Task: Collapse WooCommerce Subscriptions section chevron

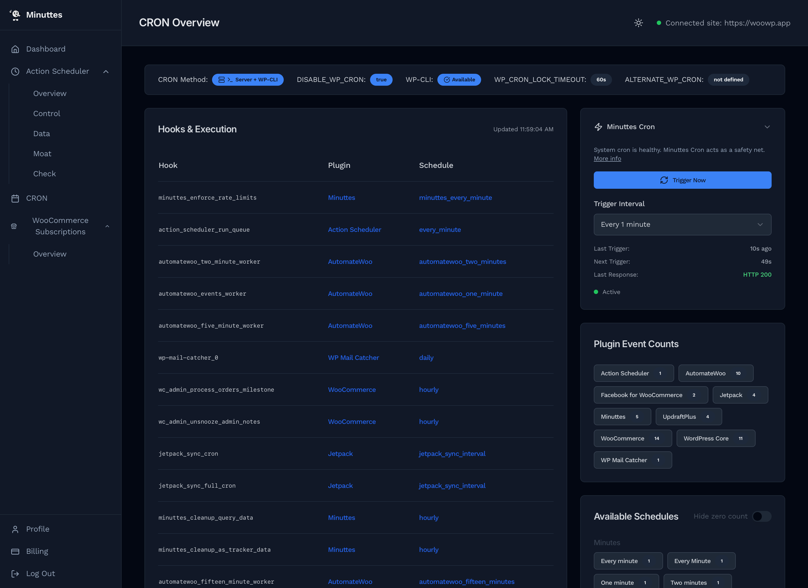Action: coord(107,226)
